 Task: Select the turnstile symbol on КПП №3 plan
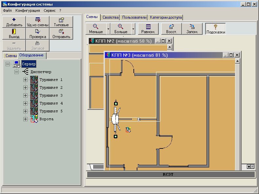pyautogui.click(x=115, y=119)
